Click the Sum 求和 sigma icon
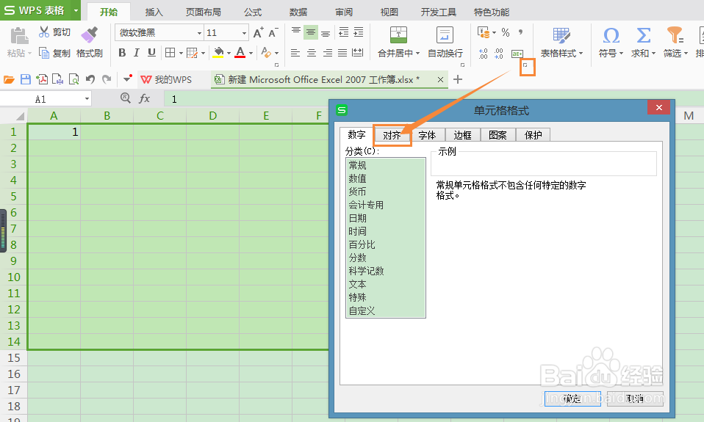The width and height of the screenshot is (704, 422). tap(644, 35)
